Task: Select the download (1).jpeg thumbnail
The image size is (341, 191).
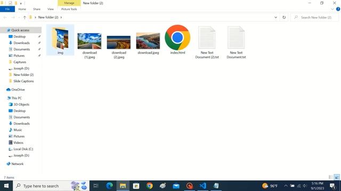Action: pos(90,41)
